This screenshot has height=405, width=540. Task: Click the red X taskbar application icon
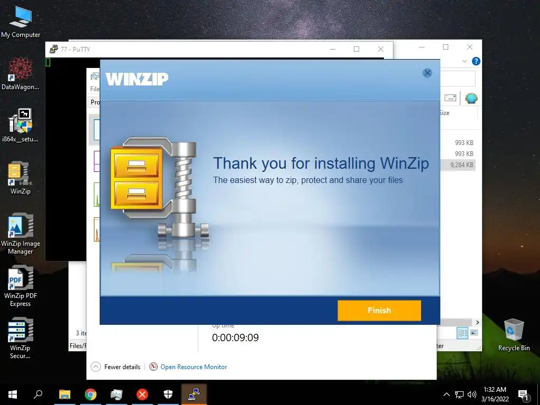coord(142,394)
